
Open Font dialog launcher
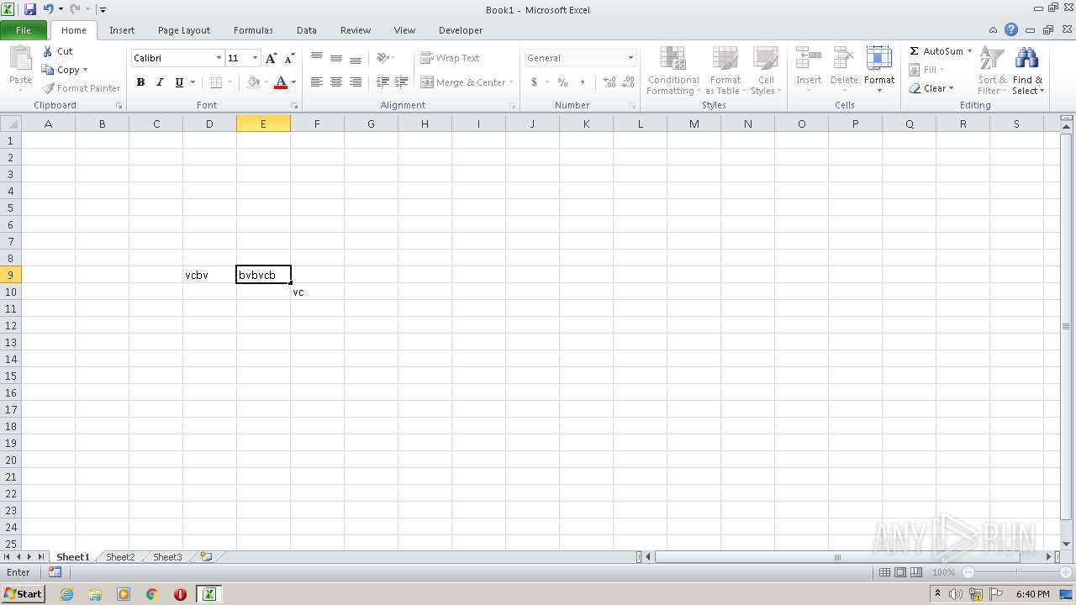click(x=294, y=106)
